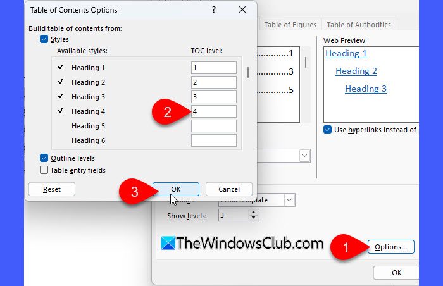Click the empty Heading 6 TOC level box
The height and width of the screenshot is (286, 443).
point(213,140)
